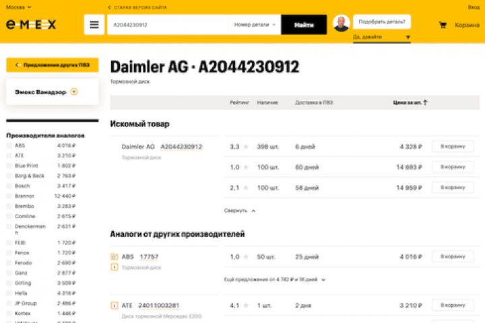This screenshot has width=485, height=323.
Task: Click star icon in 14 959 ₽ row
Action: tap(246, 188)
